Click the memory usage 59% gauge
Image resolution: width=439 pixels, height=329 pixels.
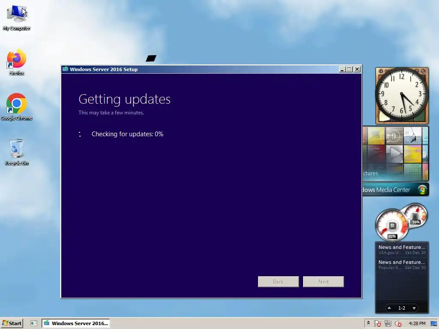point(416,216)
